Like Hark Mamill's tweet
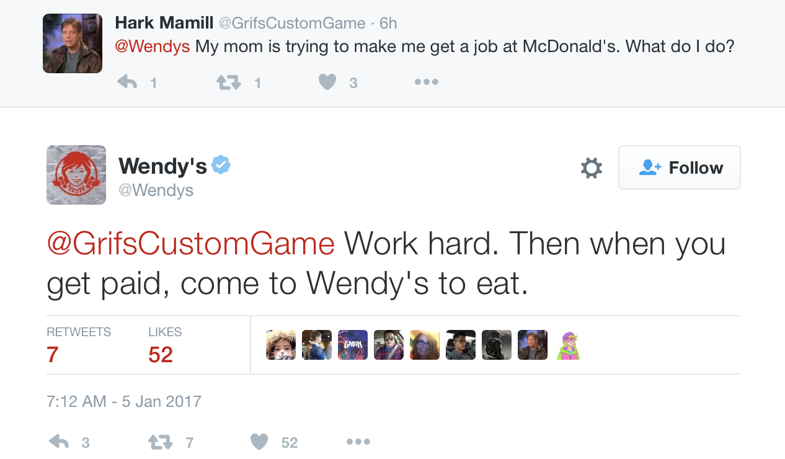 coord(327,82)
